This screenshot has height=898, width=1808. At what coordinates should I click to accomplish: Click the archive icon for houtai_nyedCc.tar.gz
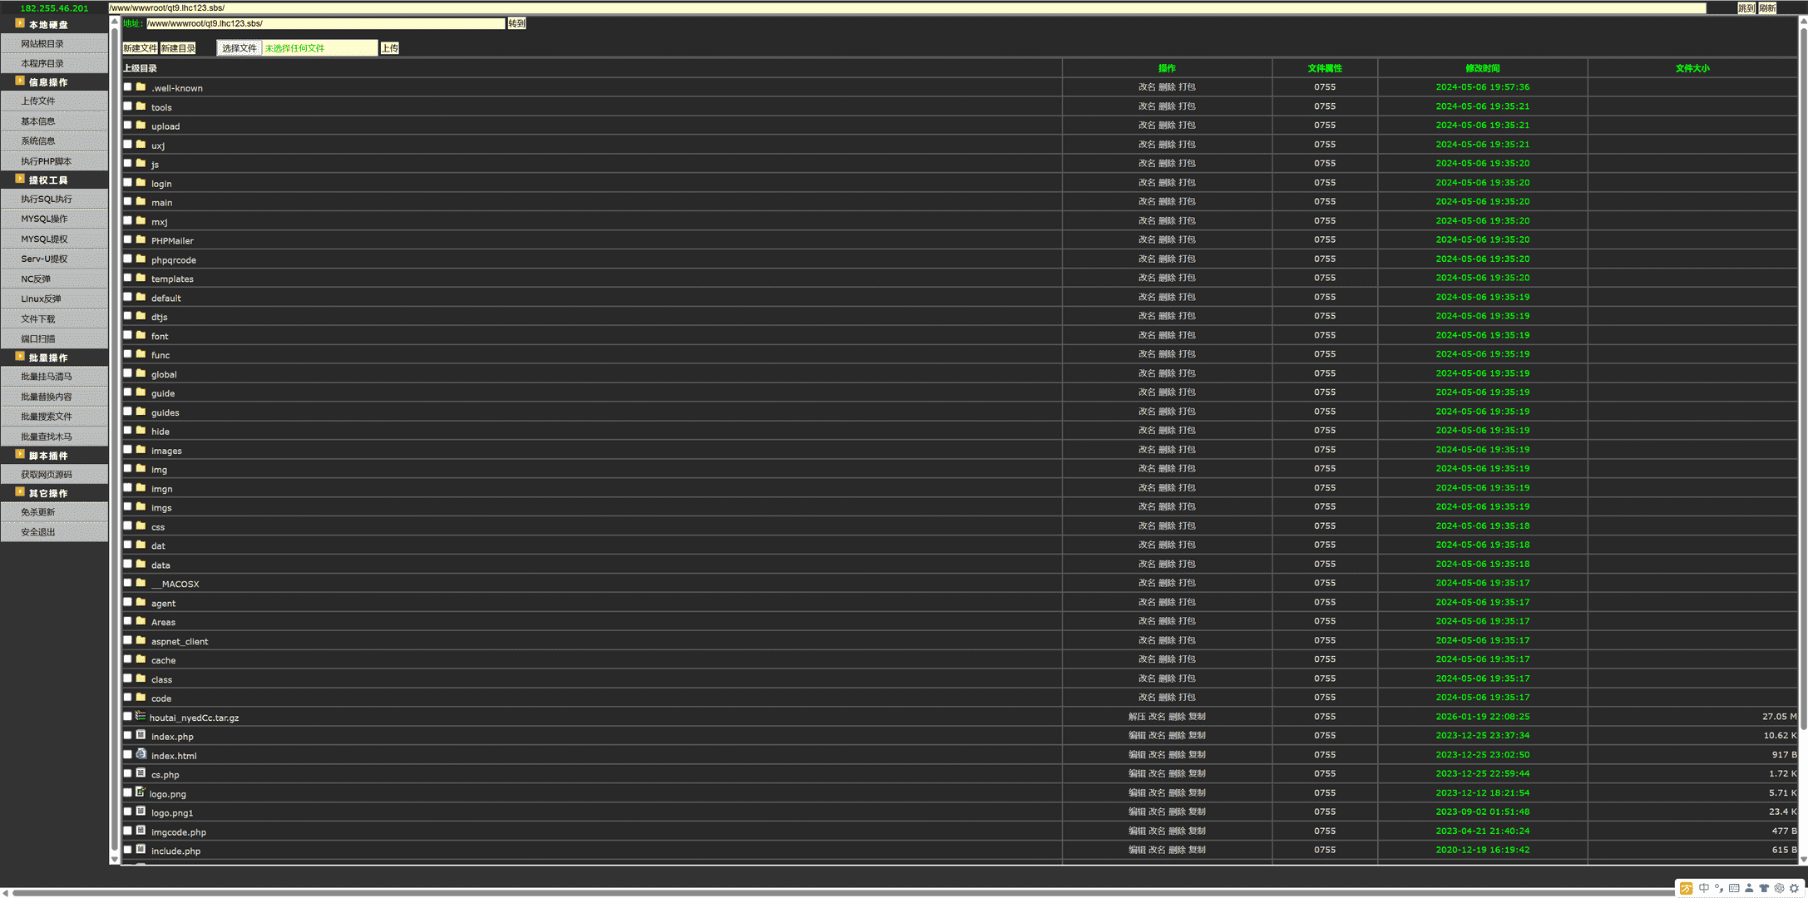tap(141, 716)
